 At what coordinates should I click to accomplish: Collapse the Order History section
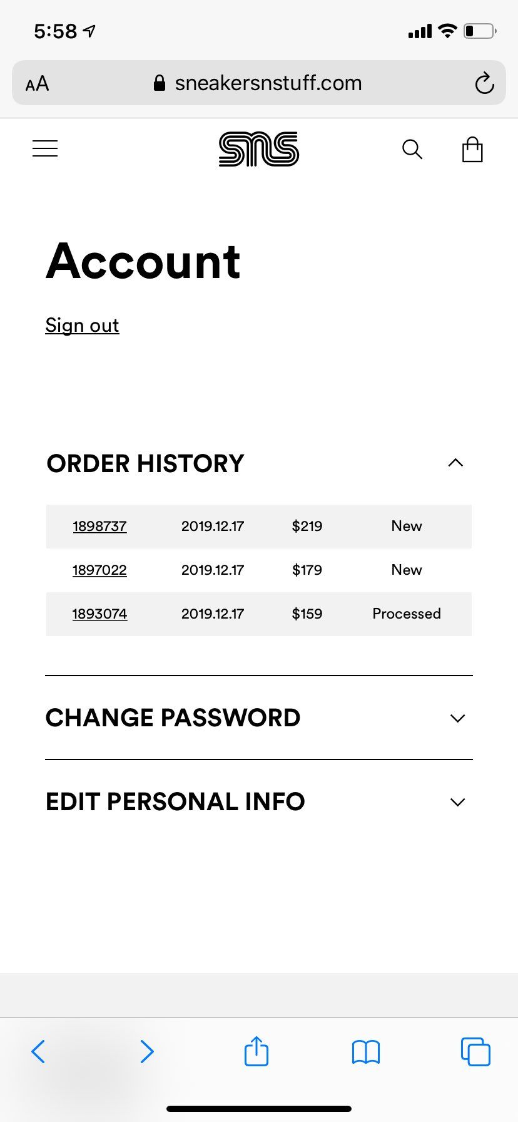click(455, 463)
